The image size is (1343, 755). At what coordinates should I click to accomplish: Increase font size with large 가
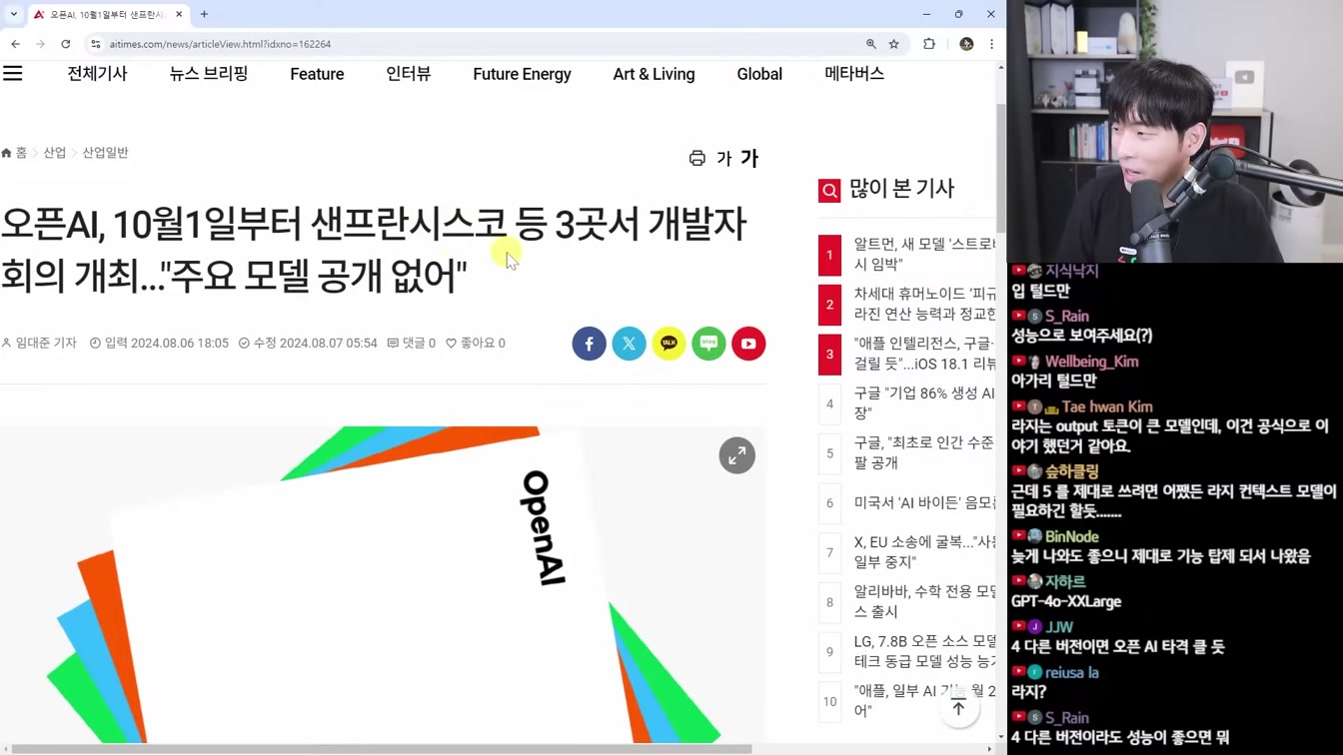(x=749, y=158)
